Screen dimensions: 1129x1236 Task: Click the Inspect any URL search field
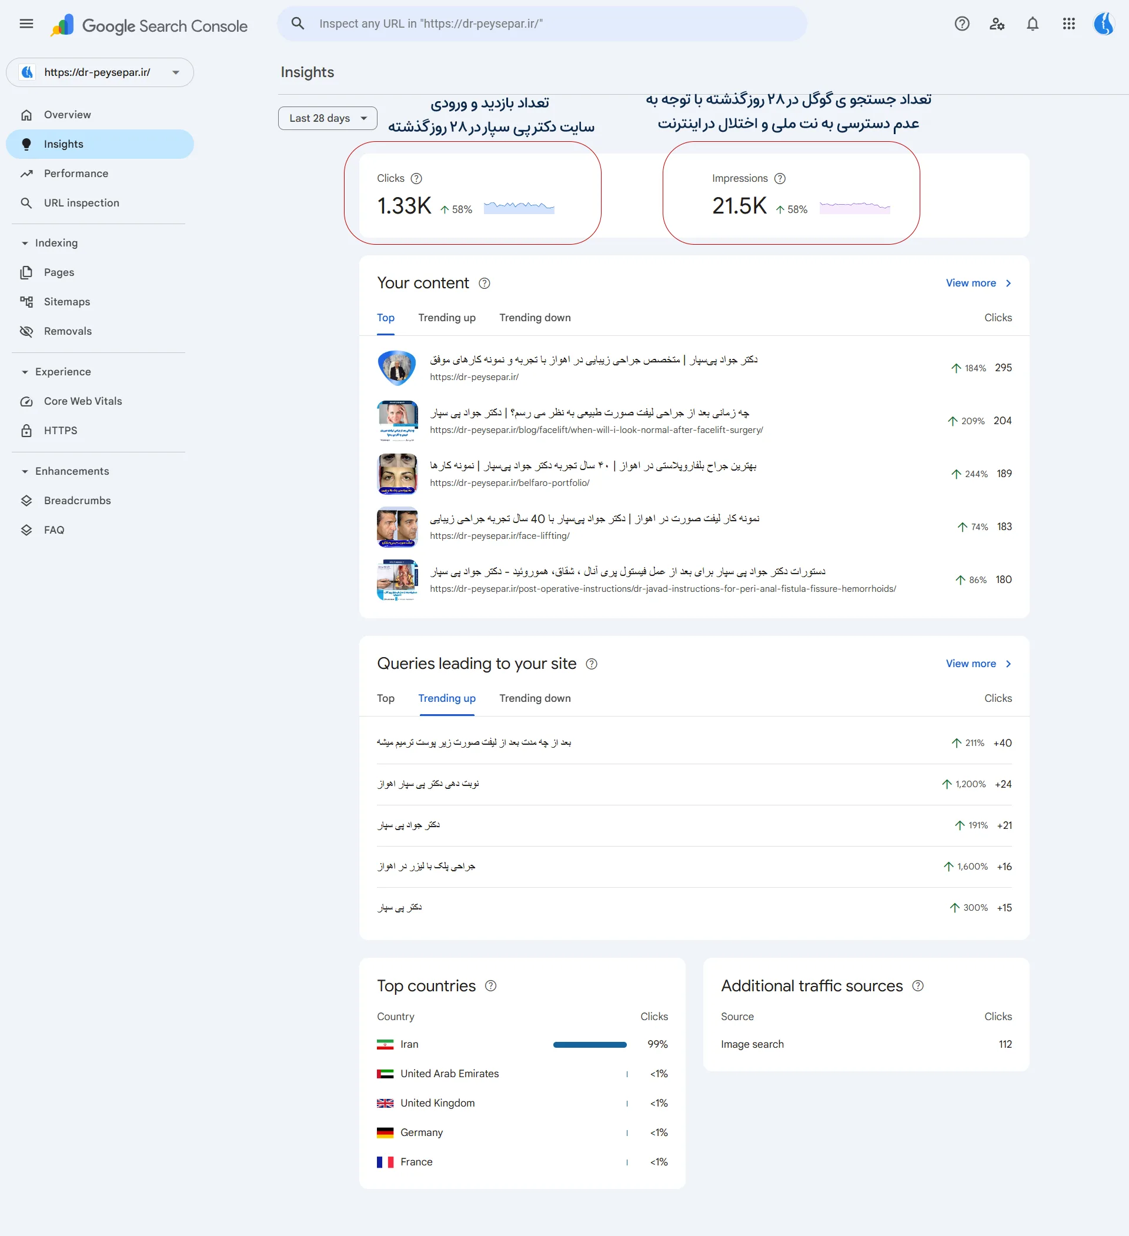[x=542, y=24]
